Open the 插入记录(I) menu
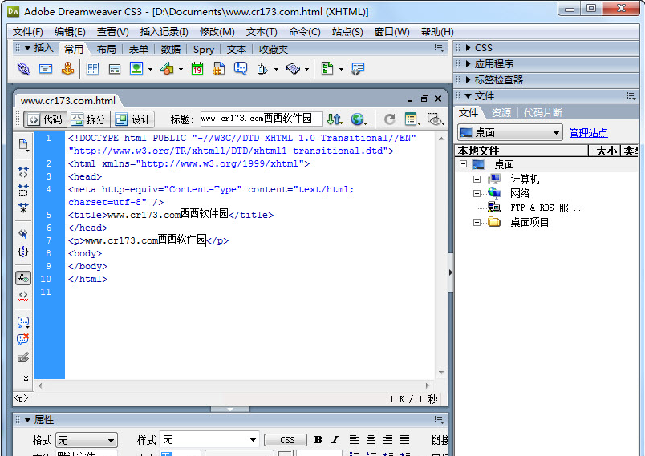 pyautogui.click(x=164, y=32)
